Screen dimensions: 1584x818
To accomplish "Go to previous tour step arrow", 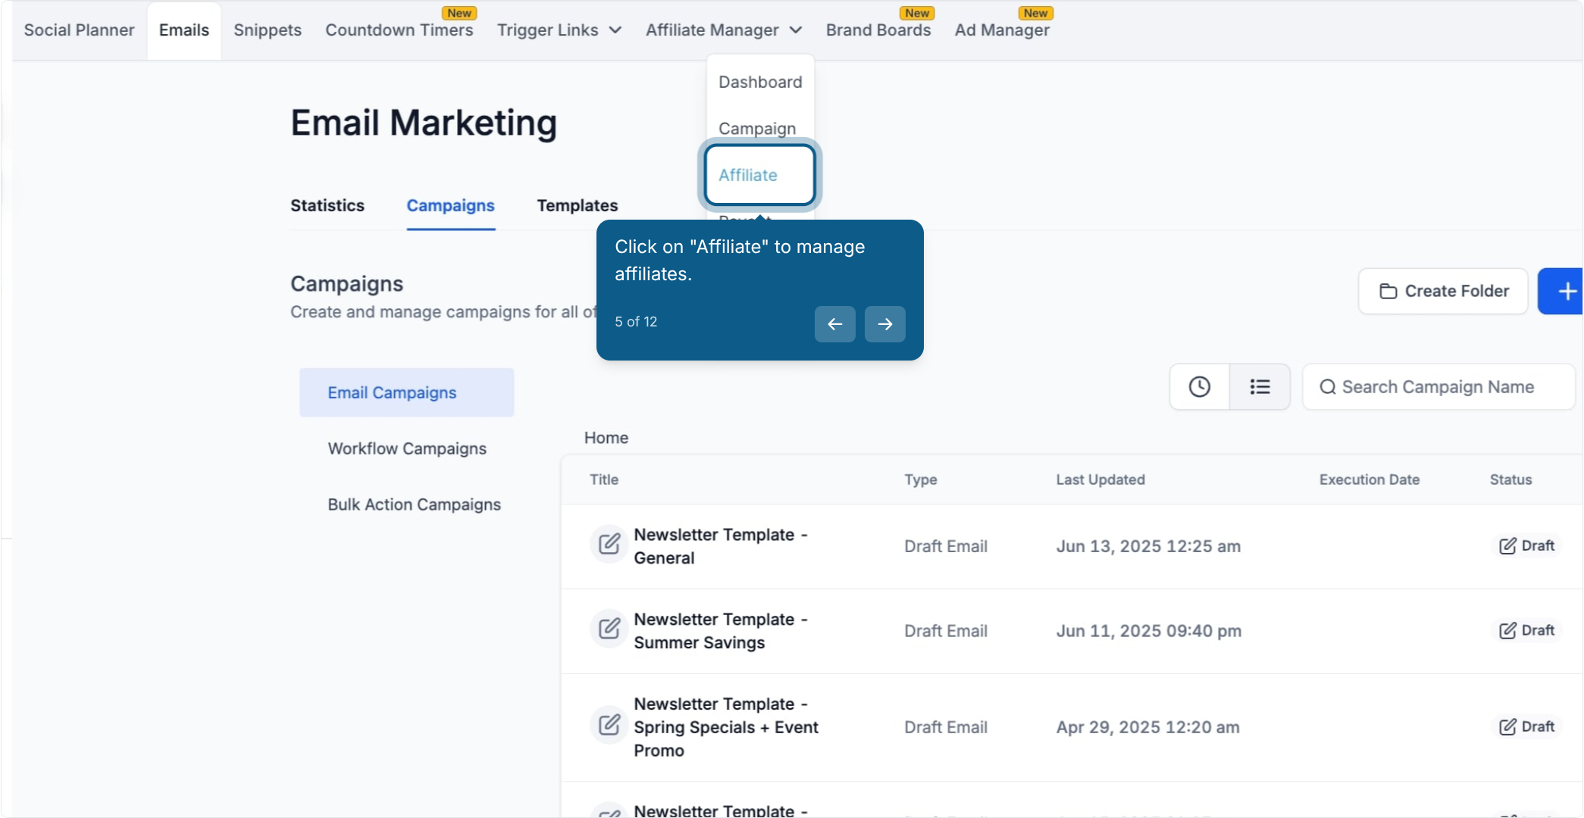I will (834, 324).
